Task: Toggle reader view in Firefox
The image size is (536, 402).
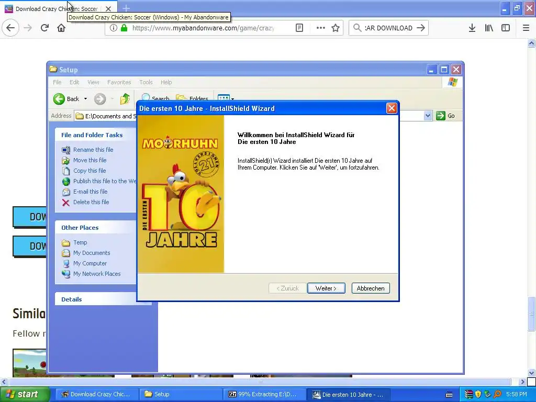Action: tap(299, 28)
